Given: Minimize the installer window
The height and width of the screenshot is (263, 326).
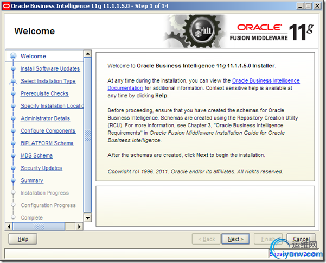Looking at the screenshot, I should click(300, 6).
